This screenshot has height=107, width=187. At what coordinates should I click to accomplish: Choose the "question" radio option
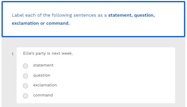[x=25, y=76]
